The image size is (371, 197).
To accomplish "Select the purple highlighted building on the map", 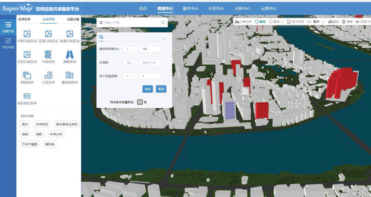I will (230, 110).
